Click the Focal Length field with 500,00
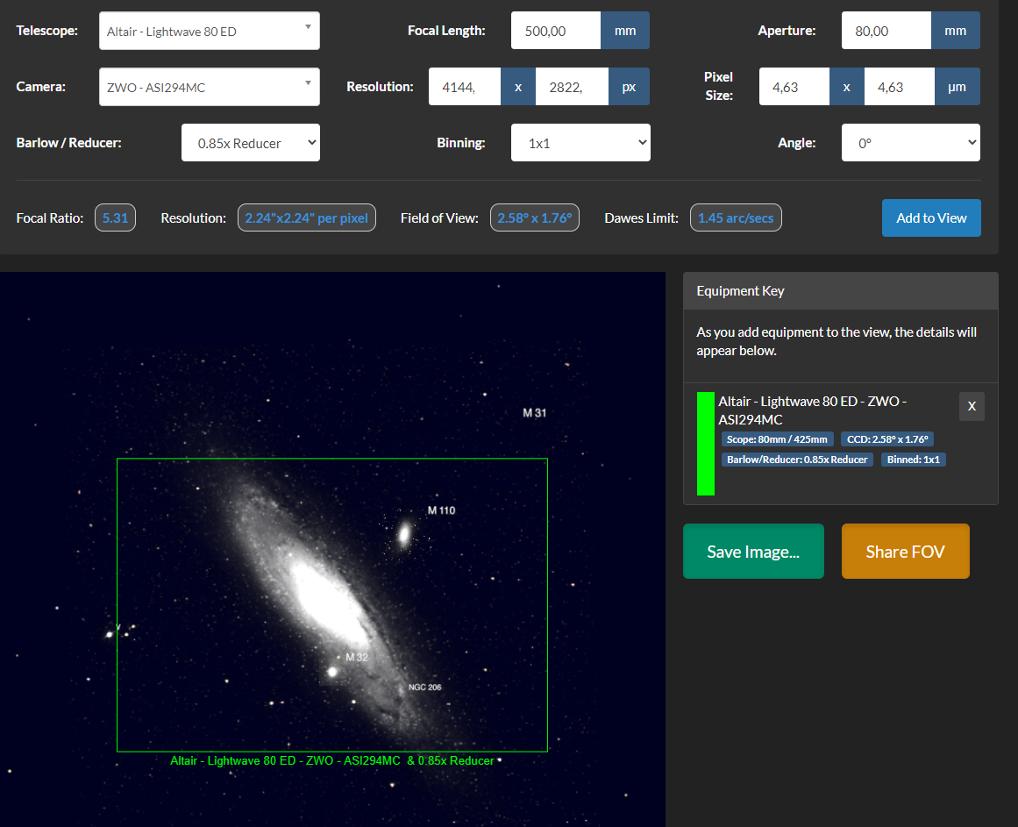Screen dimensions: 1018x827 pyautogui.click(x=556, y=31)
